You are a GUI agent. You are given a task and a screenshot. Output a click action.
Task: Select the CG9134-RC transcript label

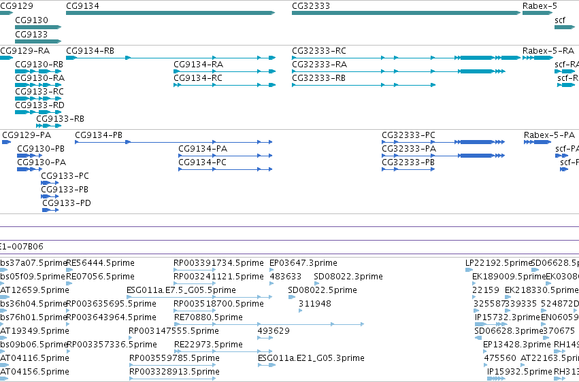[198, 77]
